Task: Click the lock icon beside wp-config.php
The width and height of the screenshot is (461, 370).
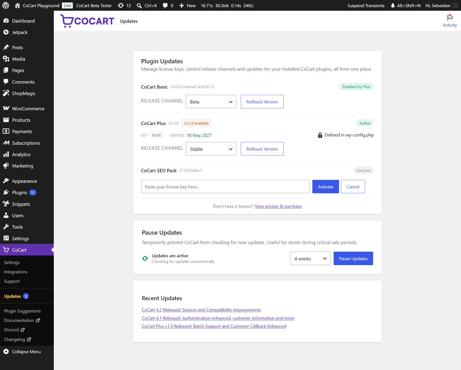Action: [320, 135]
